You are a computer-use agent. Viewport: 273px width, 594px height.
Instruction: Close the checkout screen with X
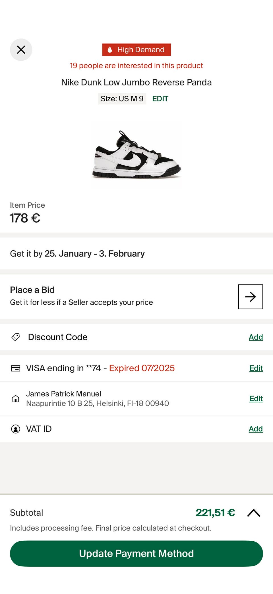point(21,50)
